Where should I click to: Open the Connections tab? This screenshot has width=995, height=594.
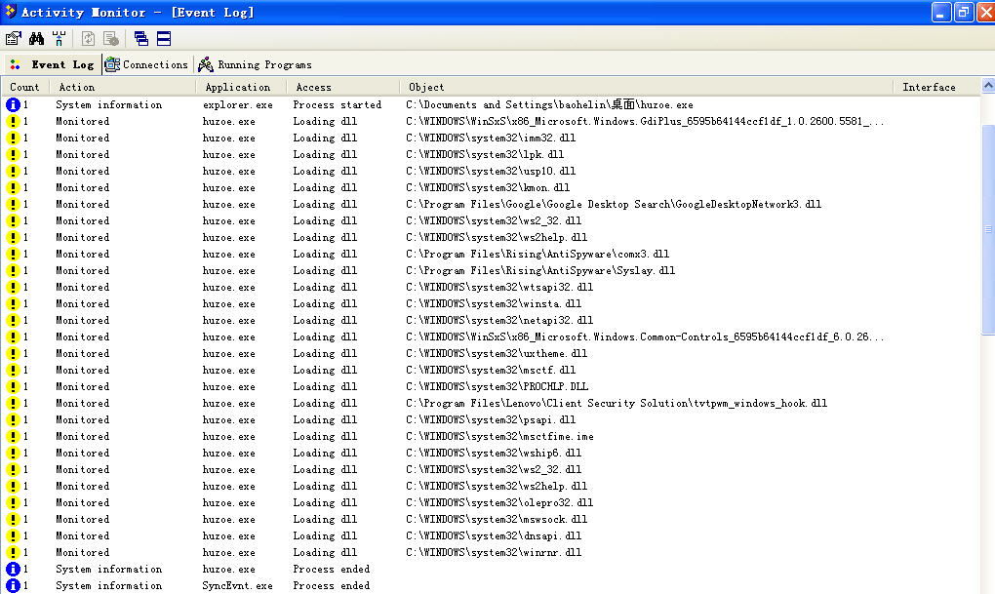click(146, 64)
